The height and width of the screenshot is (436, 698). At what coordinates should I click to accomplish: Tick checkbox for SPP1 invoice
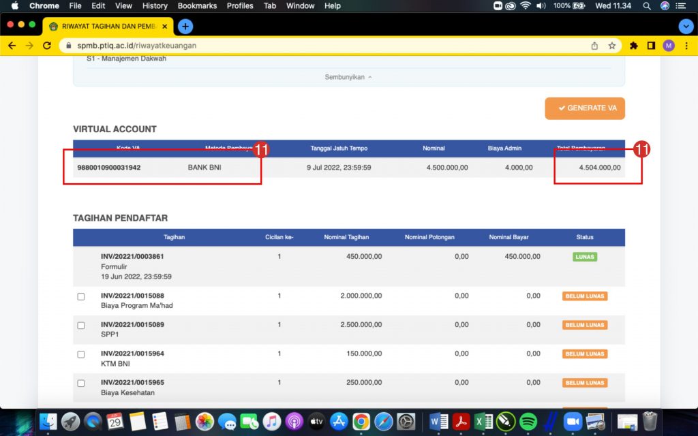click(x=81, y=326)
